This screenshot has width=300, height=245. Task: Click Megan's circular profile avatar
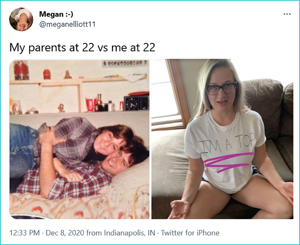point(21,19)
